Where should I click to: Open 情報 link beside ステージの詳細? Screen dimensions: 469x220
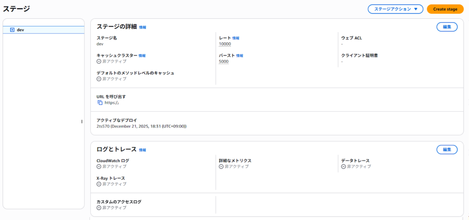(x=143, y=27)
